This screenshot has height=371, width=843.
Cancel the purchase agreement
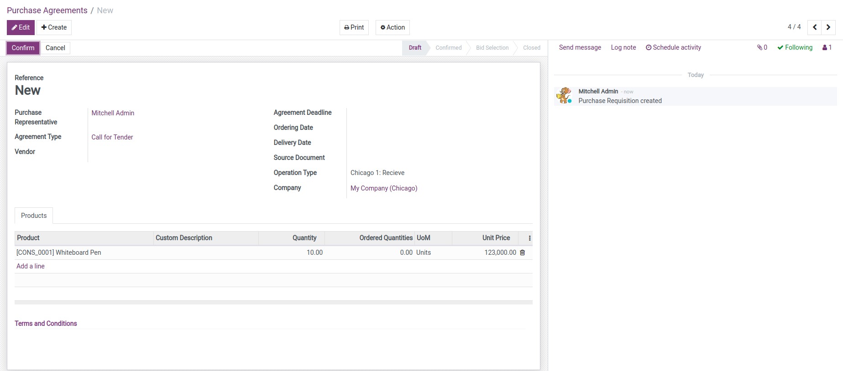click(x=55, y=48)
